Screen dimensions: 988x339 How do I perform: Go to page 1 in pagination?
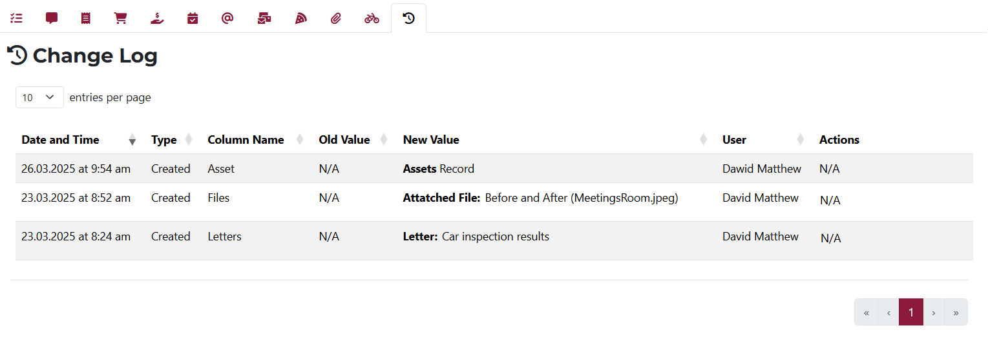click(x=911, y=313)
